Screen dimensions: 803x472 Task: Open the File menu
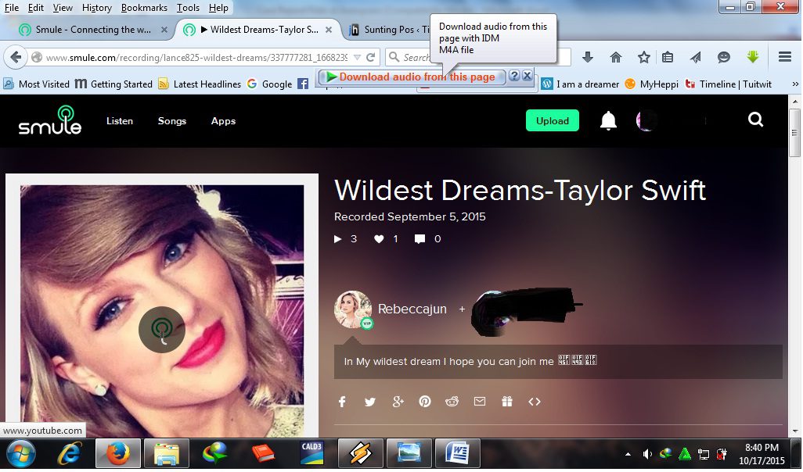click(x=11, y=8)
